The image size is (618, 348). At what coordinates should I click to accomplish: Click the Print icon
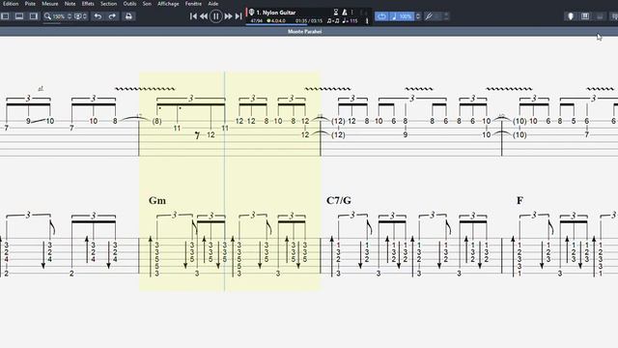pyautogui.click(x=128, y=16)
